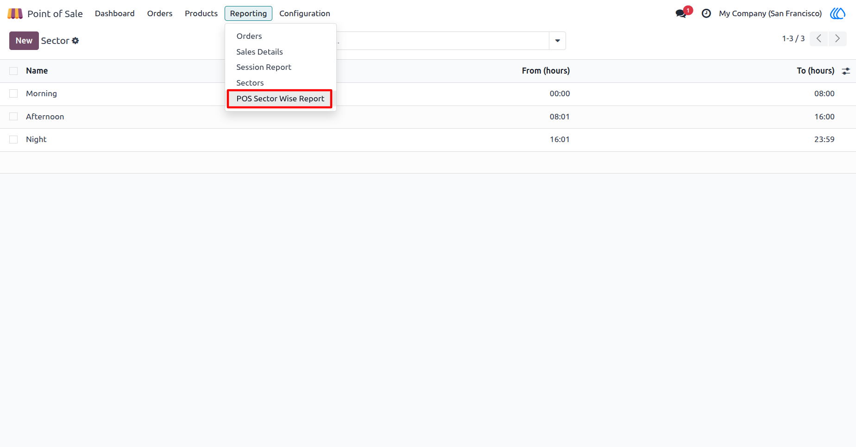Open the Reporting menu
Viewport: 856px width, 447px height.
[248, 13]
